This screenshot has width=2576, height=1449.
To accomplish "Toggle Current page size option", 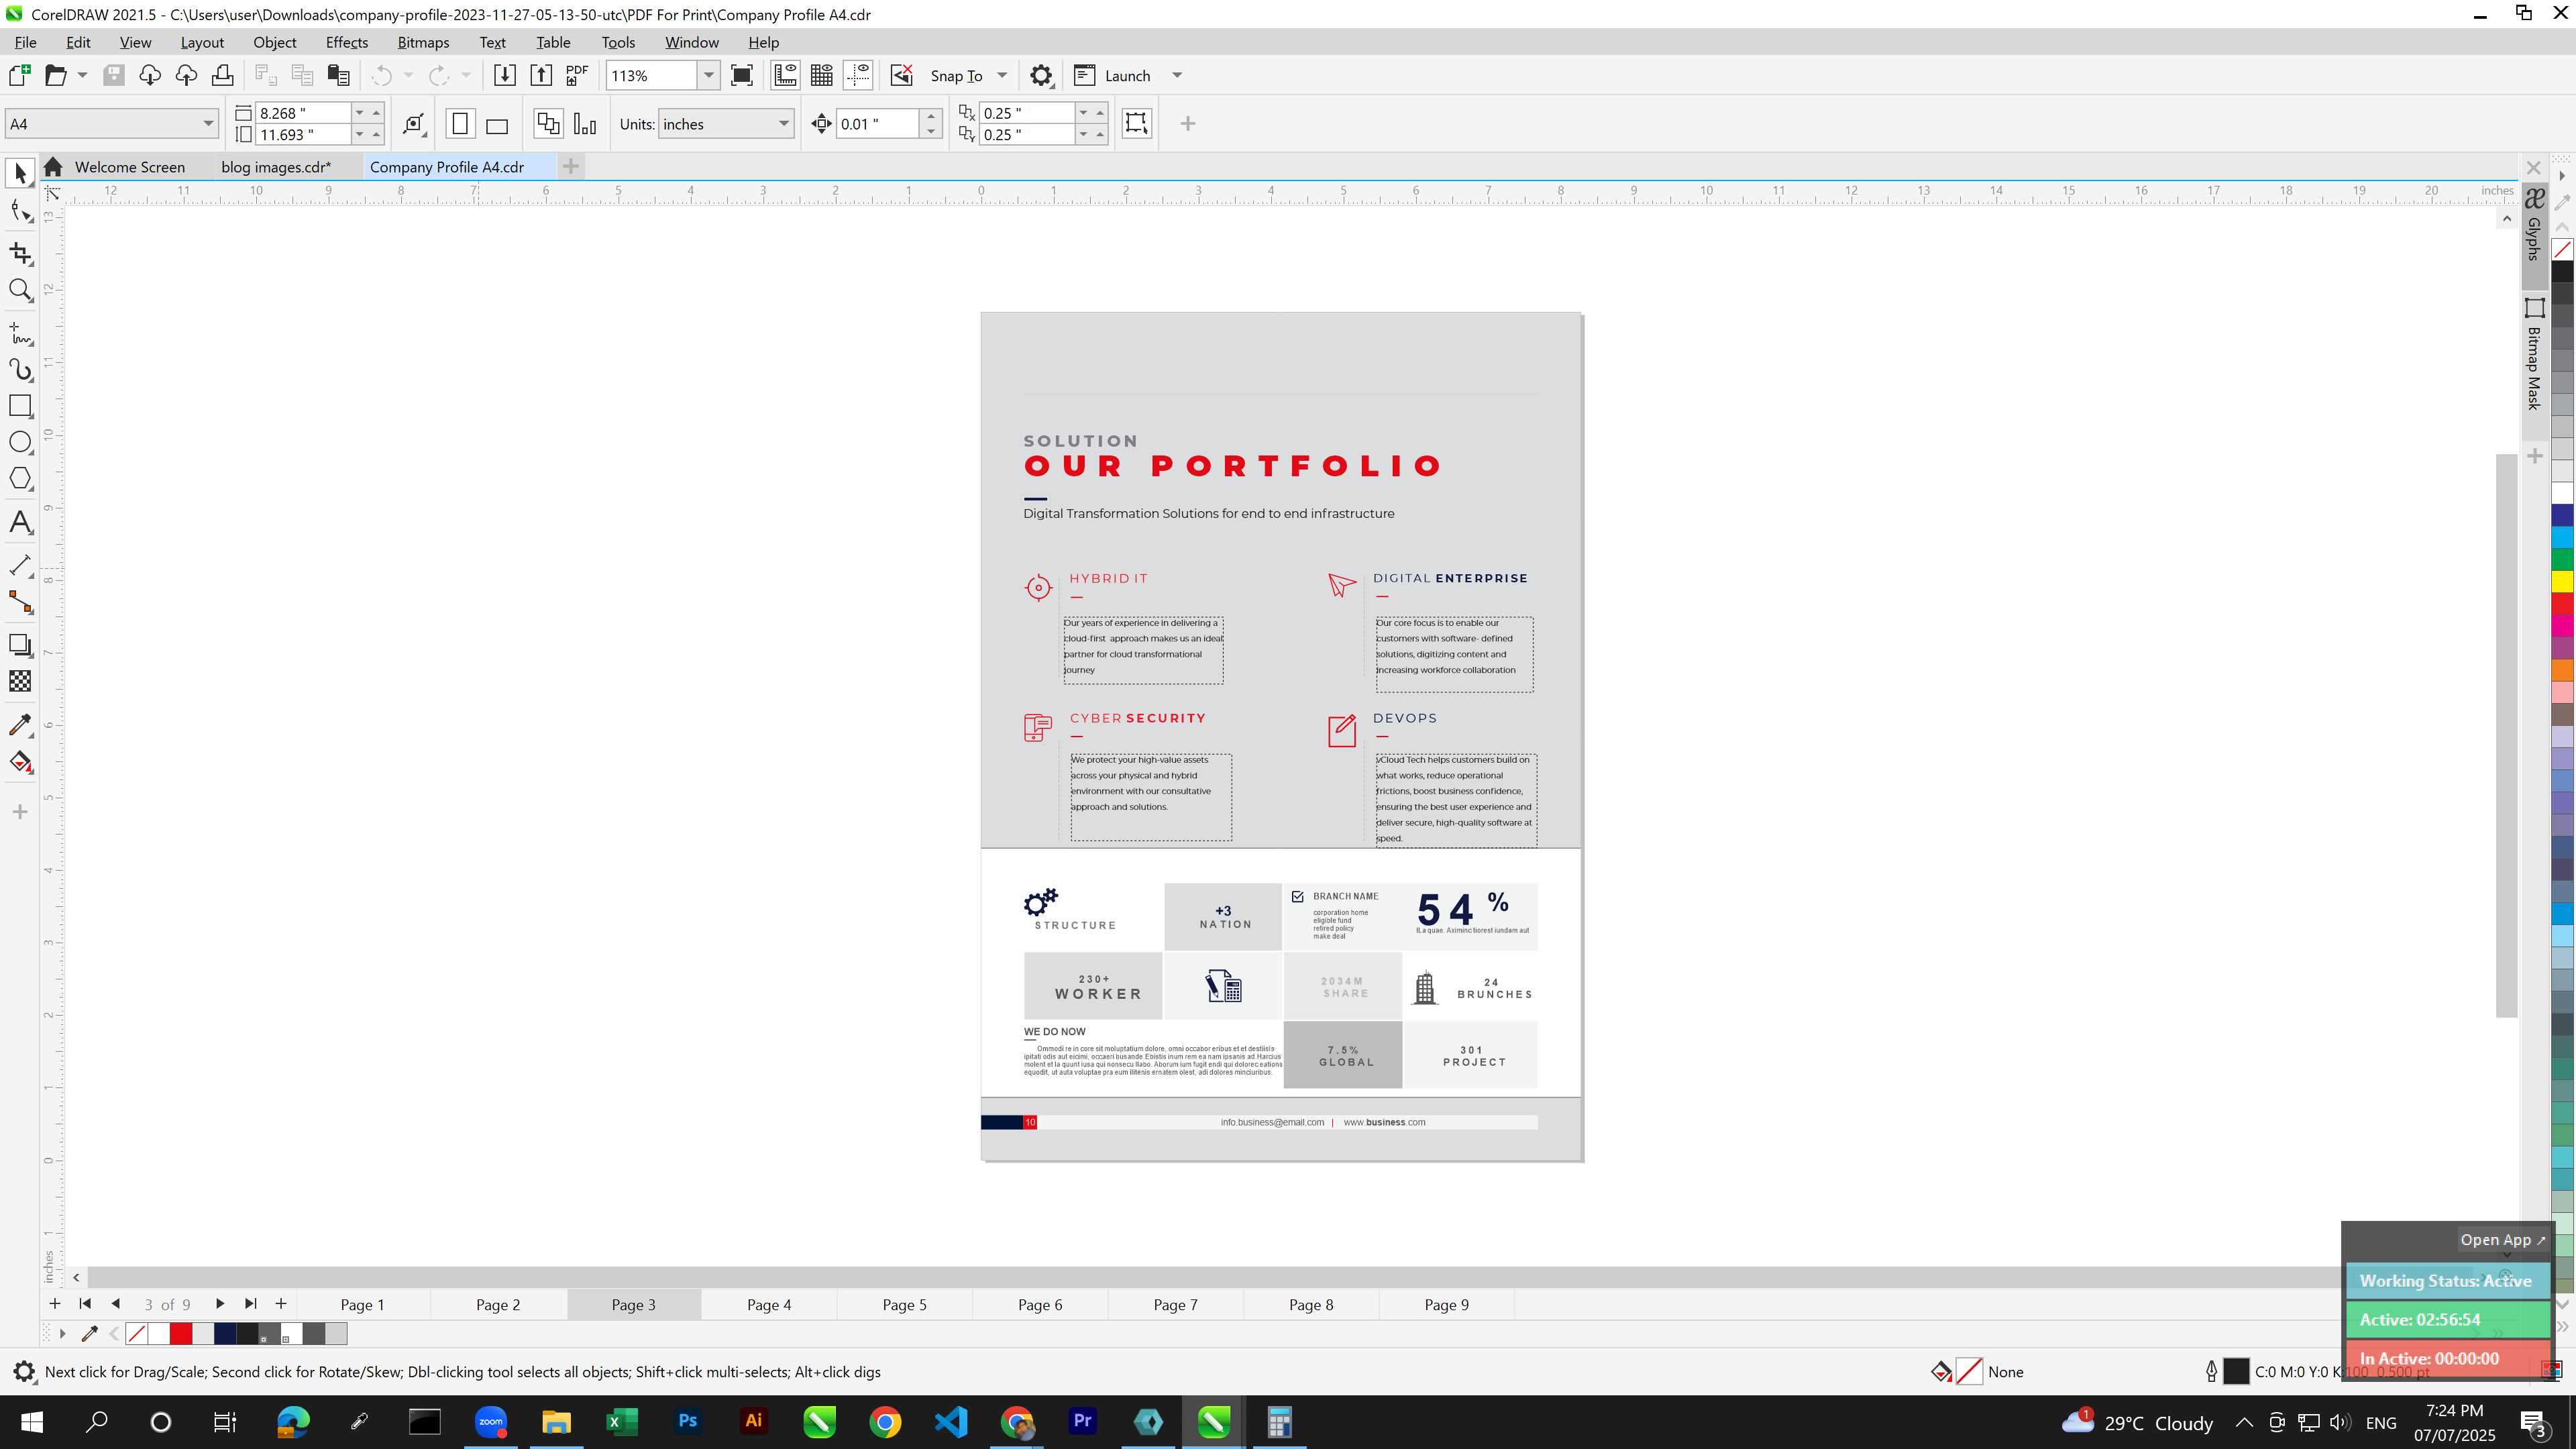I will pyautogui.click(x=585, y=124).
